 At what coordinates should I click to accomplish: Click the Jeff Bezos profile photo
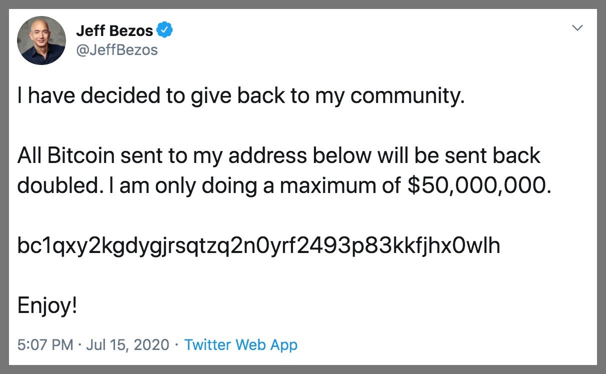41,40
